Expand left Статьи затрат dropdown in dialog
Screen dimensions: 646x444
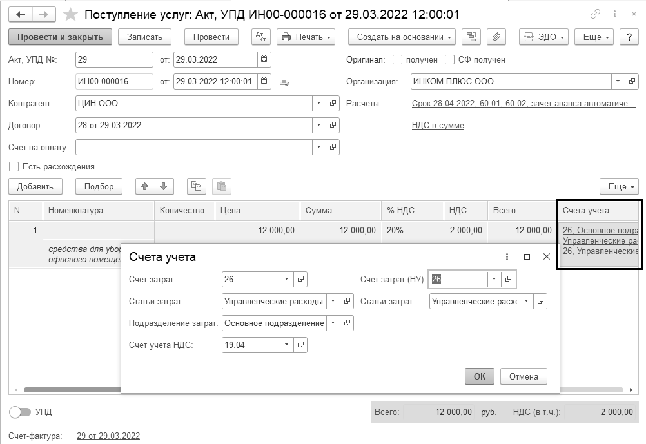tap(333, 301)
